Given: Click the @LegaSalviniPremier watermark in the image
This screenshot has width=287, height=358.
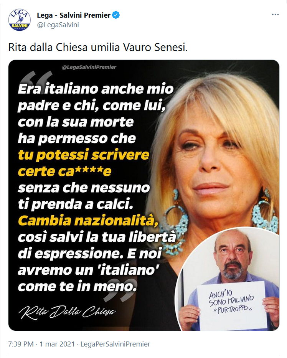Looking at the screenshot, I should click(89, 67).
